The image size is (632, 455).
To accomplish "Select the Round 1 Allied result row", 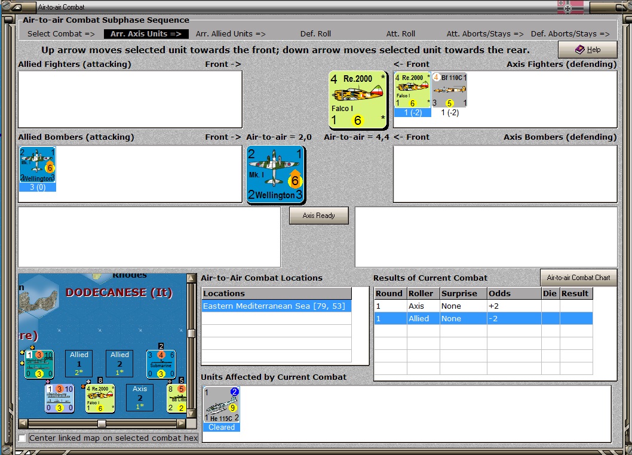I will click(484, 318).
